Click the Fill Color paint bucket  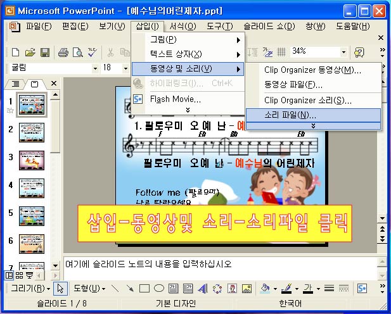click(x=265, y=289)
